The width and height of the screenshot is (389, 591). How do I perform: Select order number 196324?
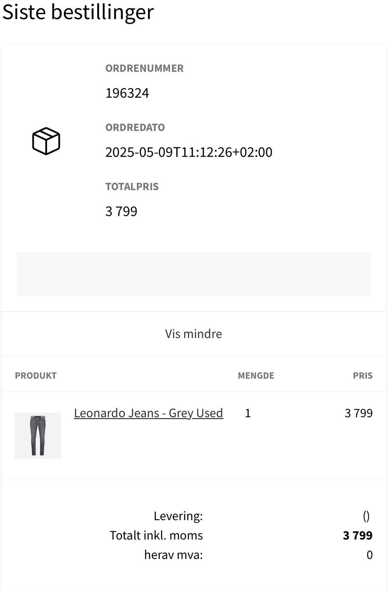pos(127,93)
